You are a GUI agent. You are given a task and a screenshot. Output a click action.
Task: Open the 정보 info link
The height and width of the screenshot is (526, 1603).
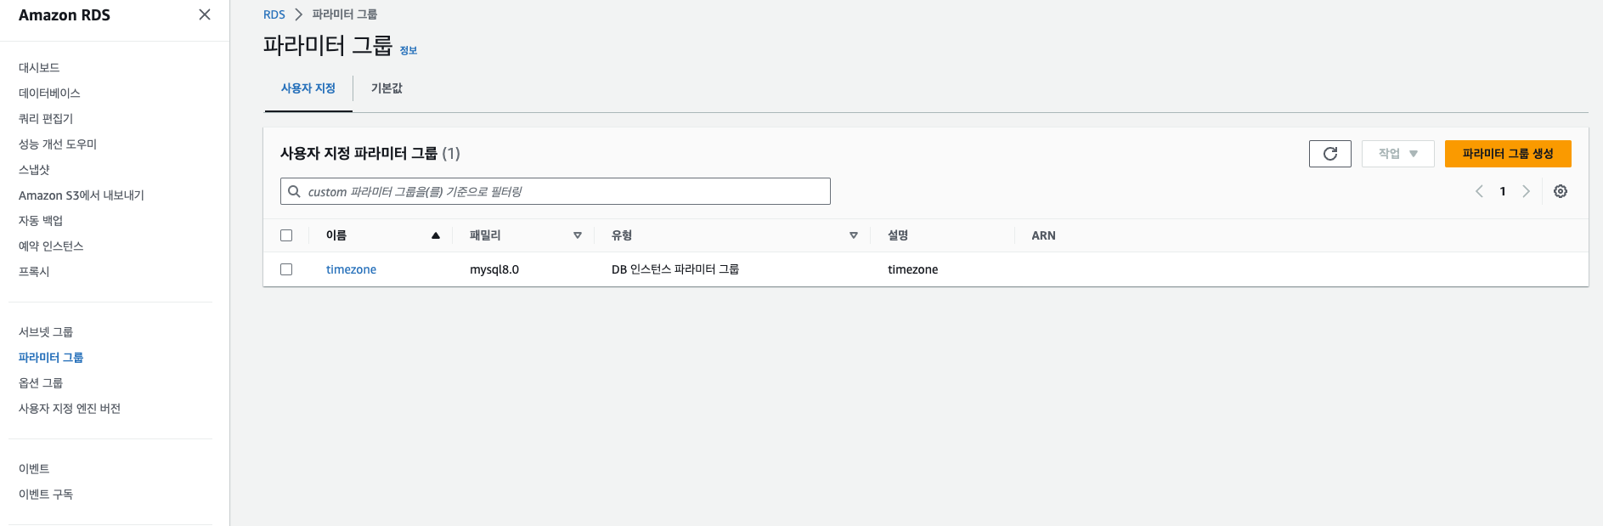[409, 50]
